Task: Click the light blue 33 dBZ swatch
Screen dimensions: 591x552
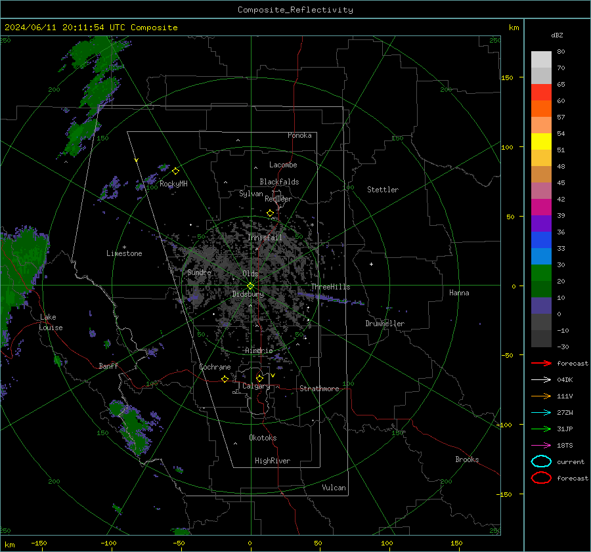Action: (x=541, y=256)
